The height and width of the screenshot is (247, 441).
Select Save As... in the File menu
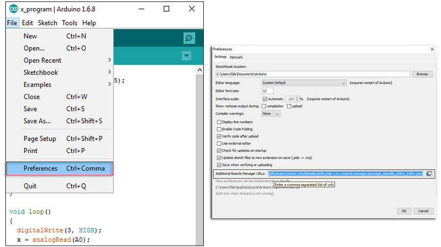click(x=60, y=121)
